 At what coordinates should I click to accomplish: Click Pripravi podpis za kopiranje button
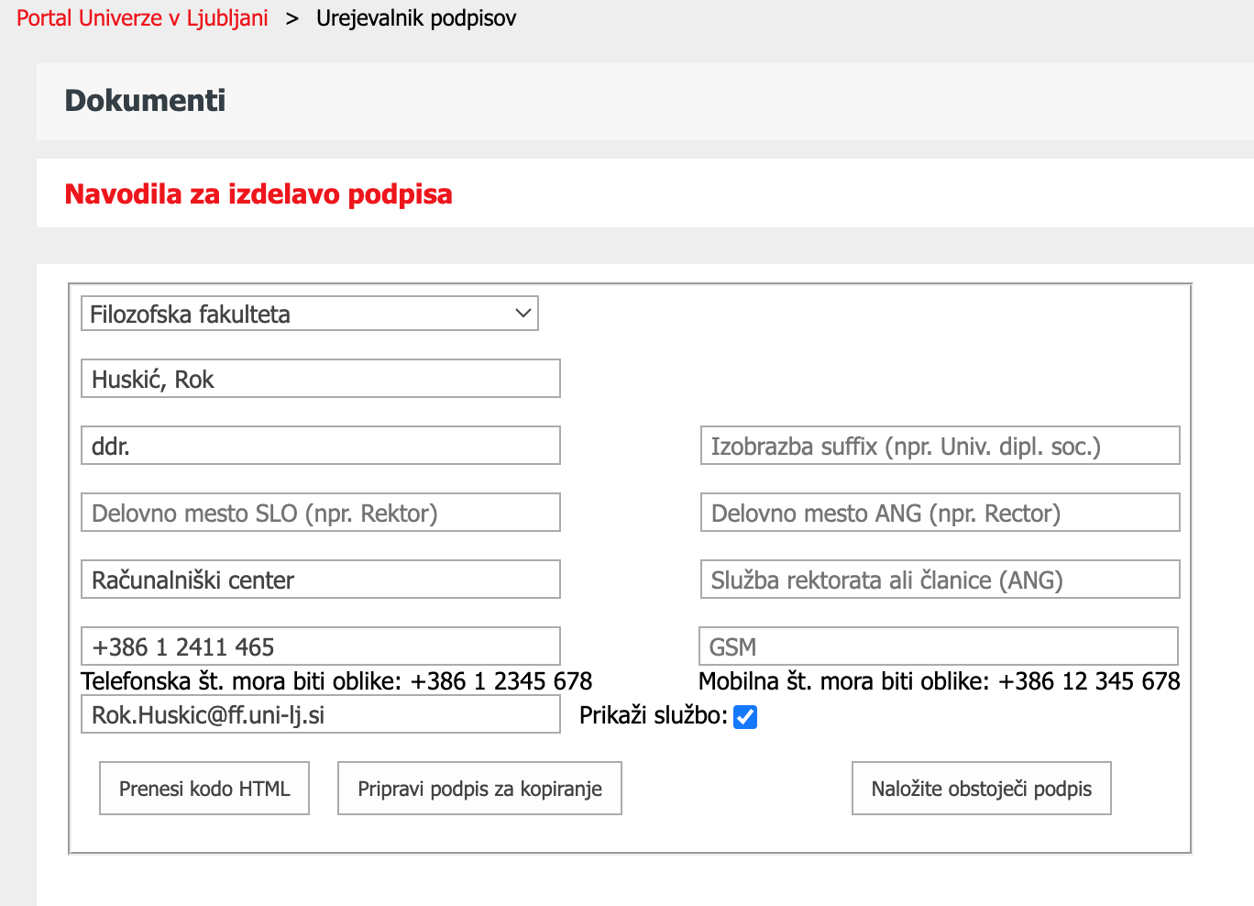tap(479, 789)
